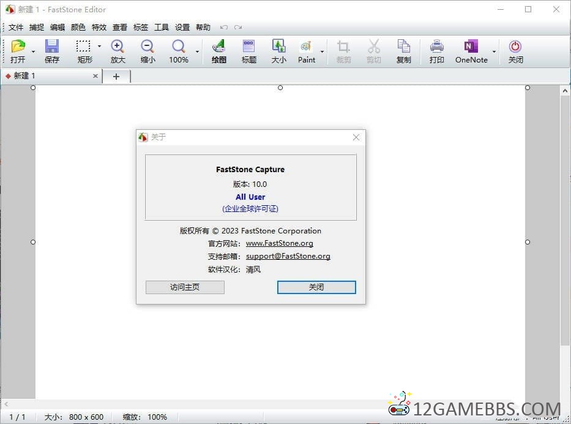Open the 设置 (Settings) menu

182,28
